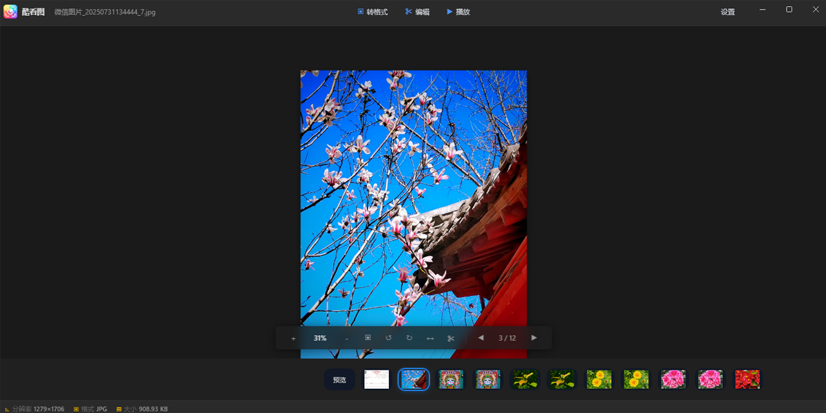The width and height of the screenshot is (826, 413).
Task: Click the scissors icon beside 编辑
Action: coord(408,12)
